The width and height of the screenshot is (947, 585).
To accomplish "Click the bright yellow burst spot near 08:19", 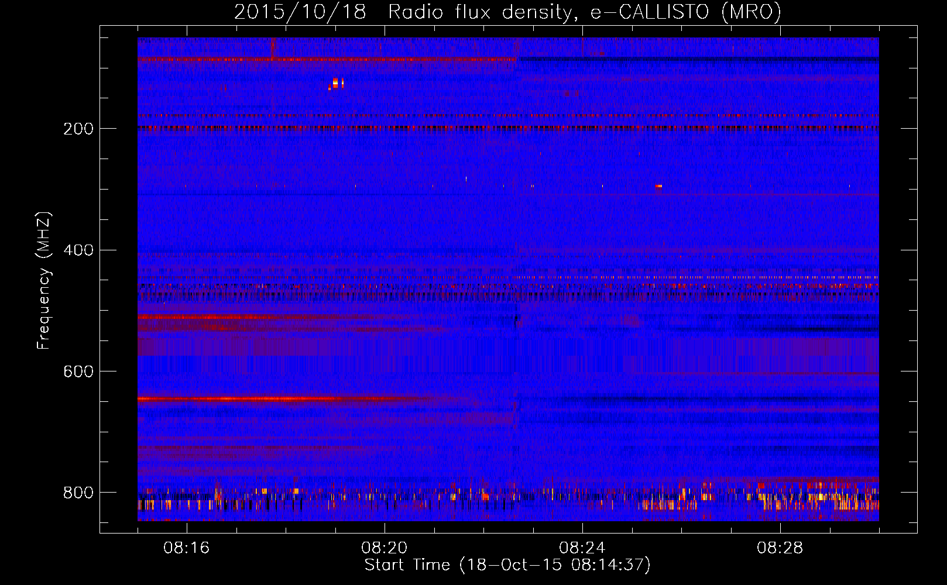I will [337, 84].
